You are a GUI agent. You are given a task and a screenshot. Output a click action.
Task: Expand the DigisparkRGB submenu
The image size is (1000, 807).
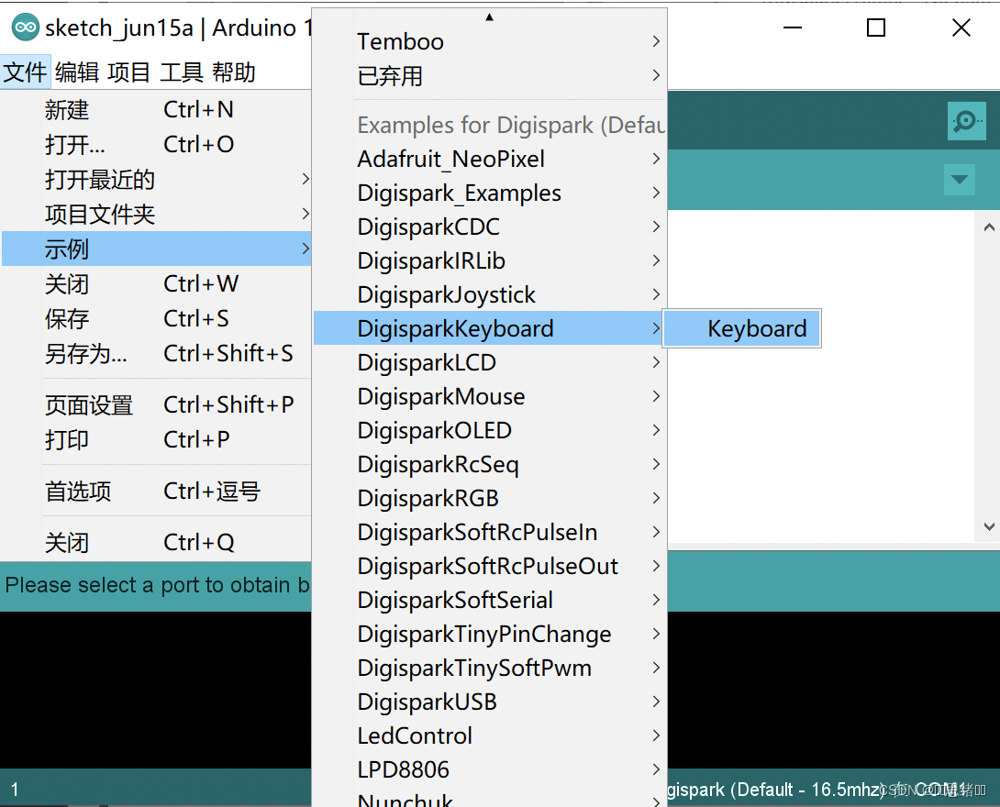click(490, 498)
